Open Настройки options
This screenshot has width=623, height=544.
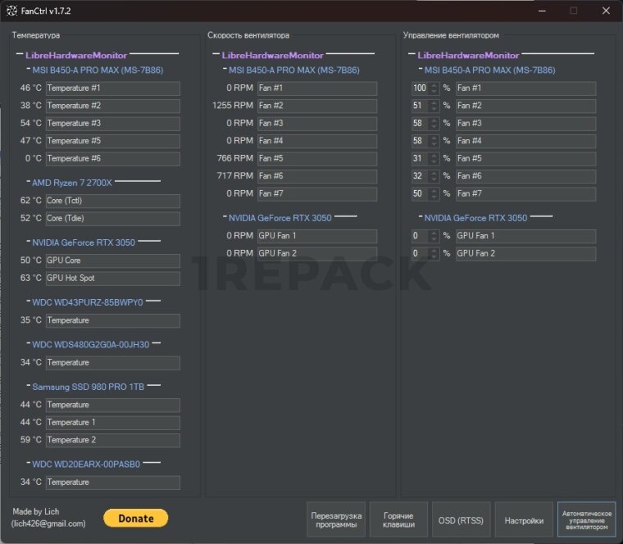pyautogui.click(x=524, y=519)
